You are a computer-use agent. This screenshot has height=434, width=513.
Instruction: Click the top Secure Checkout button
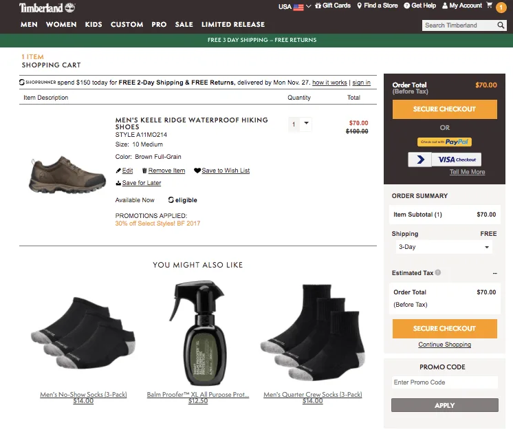click(x=444, y=109)
